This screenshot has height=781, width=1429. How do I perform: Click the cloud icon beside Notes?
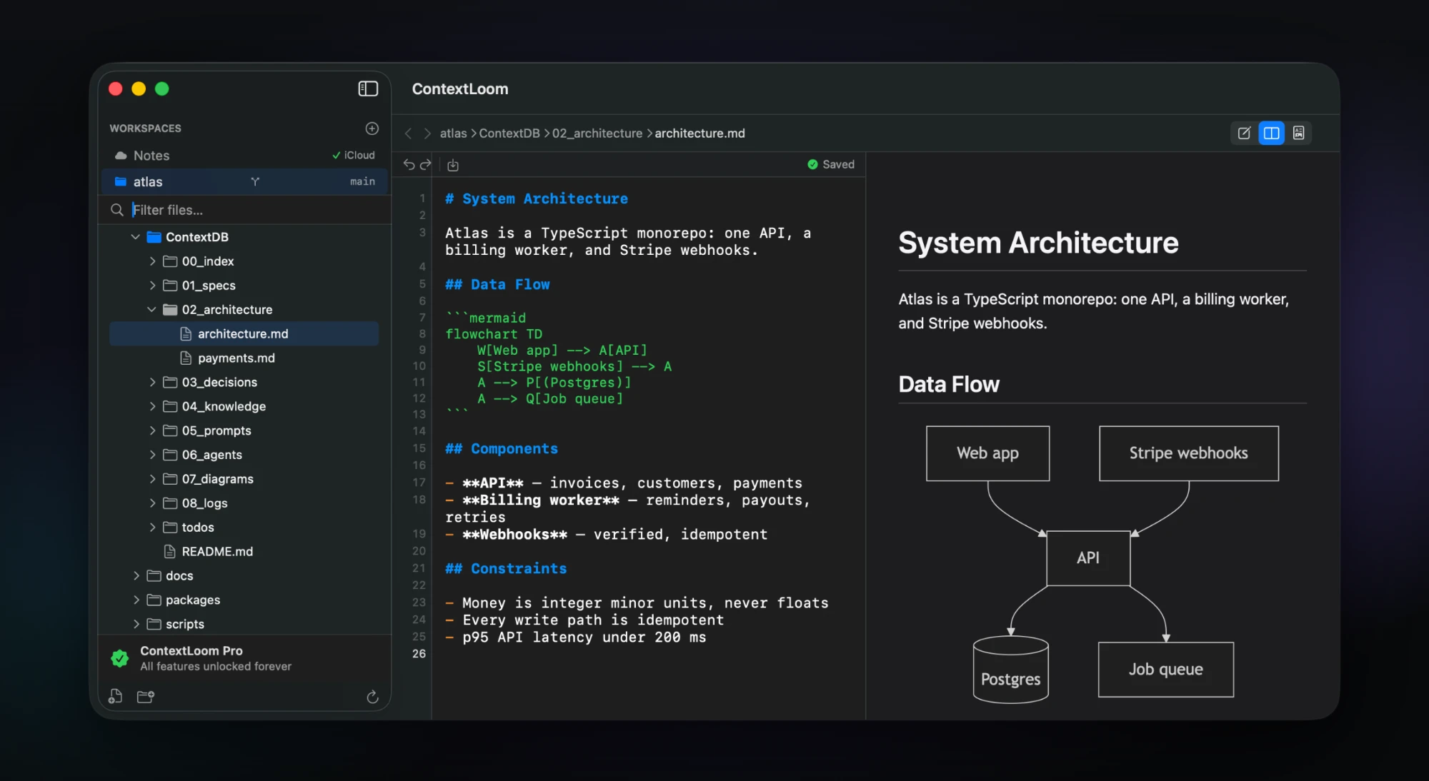point(121,156)
